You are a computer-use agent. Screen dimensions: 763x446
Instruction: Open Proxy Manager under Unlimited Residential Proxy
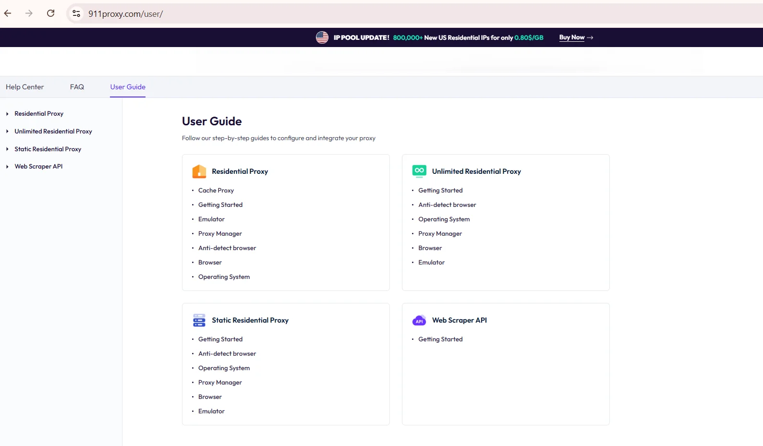click(x=440, y=234)
